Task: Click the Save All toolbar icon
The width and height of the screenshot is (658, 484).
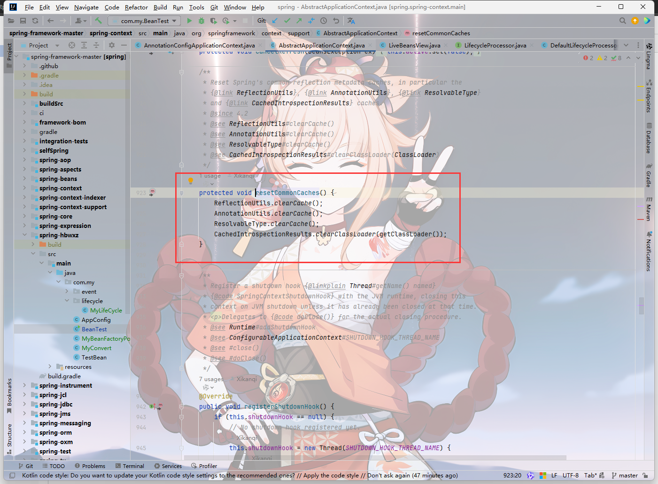Action: 23,21
